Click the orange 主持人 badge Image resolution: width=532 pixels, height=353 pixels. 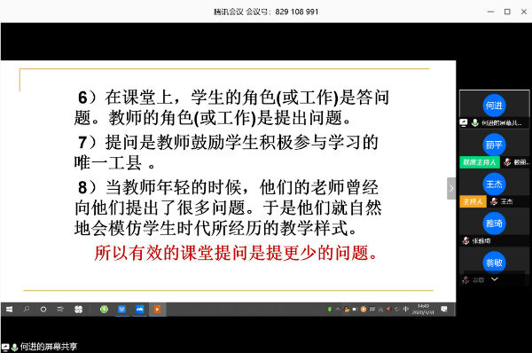click(x=473, y=201)
